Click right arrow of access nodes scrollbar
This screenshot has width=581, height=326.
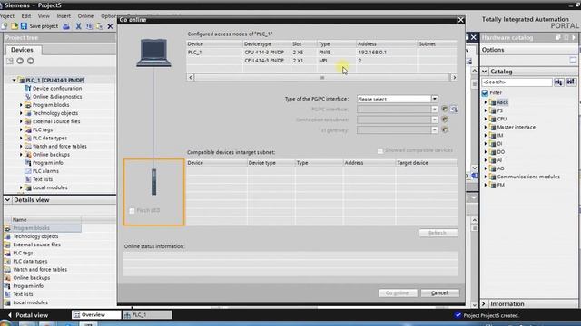coord(454,77)
